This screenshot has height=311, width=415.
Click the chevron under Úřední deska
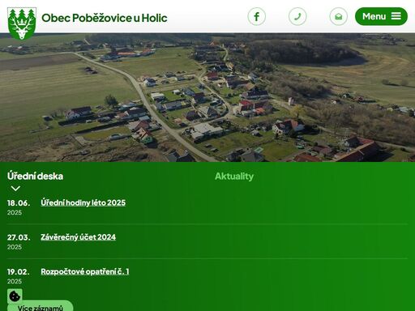(x=15, y=189)
